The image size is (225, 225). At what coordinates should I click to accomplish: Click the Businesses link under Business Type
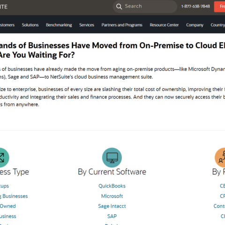[x=14, y=196]
